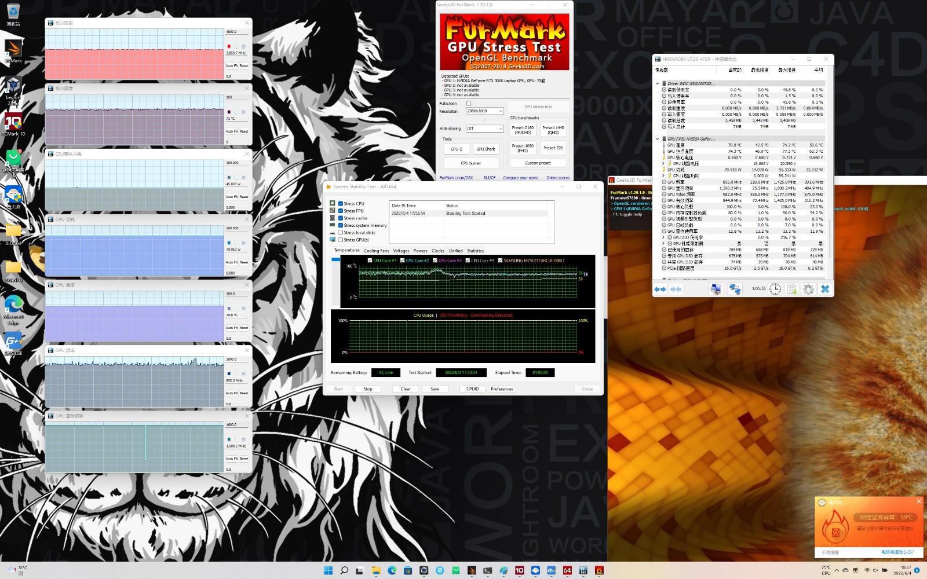Open taskbar Search magnifier icon
This screenshot has height=579, width=927.
344,570
